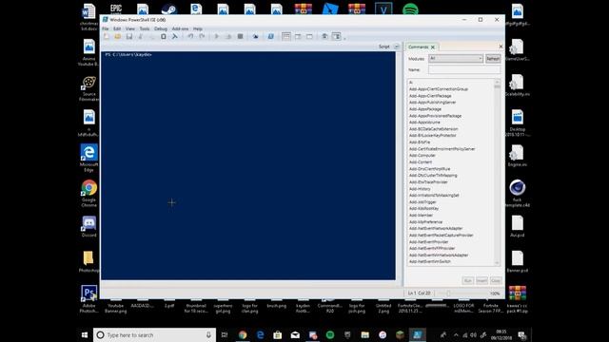This screenshot has height=342, width=609.
Task: Close the Commands tab with its X
Action: pyautogui.click(x=433, y=47)
